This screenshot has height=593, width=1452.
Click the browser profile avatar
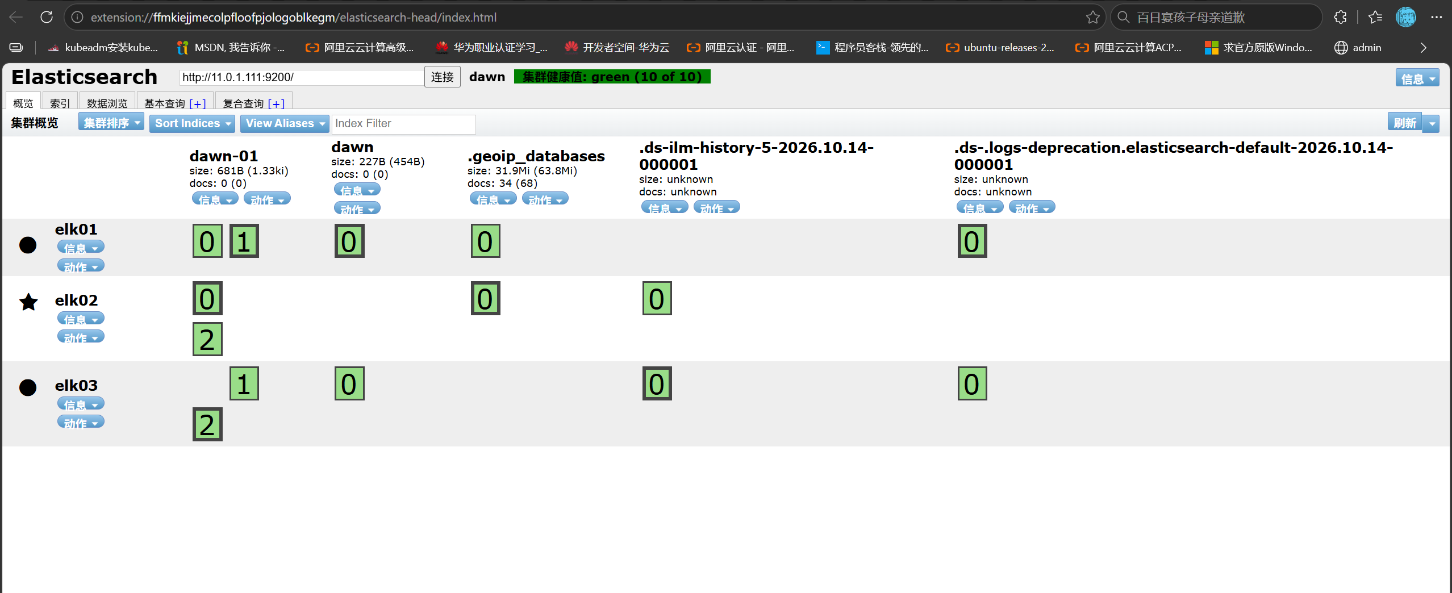pos(1406,17)
